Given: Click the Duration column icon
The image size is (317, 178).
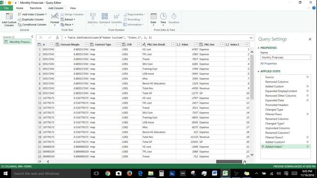Looking at the screenshot, I should tap(174, 16).
